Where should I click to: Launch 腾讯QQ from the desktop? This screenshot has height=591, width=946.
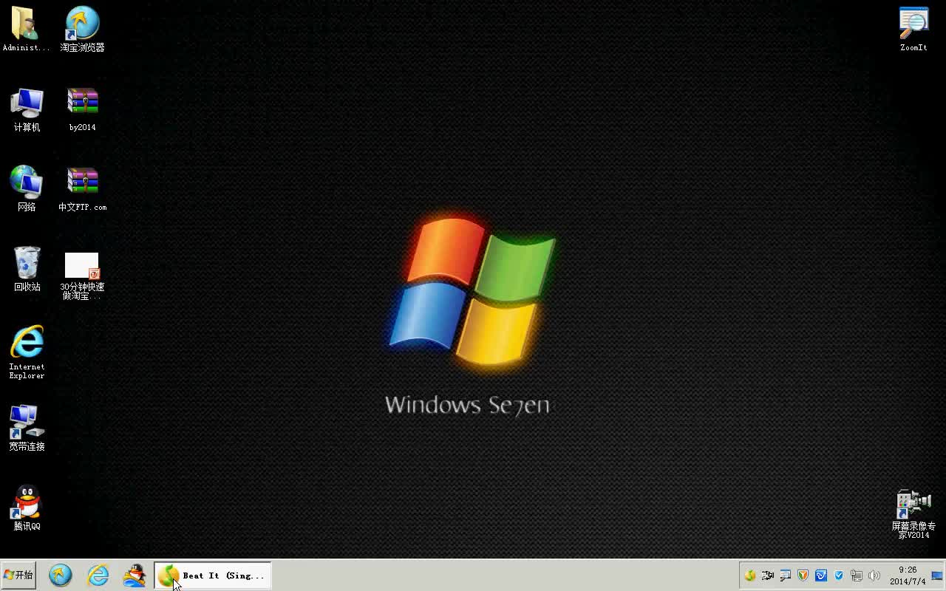coord(27,508)
